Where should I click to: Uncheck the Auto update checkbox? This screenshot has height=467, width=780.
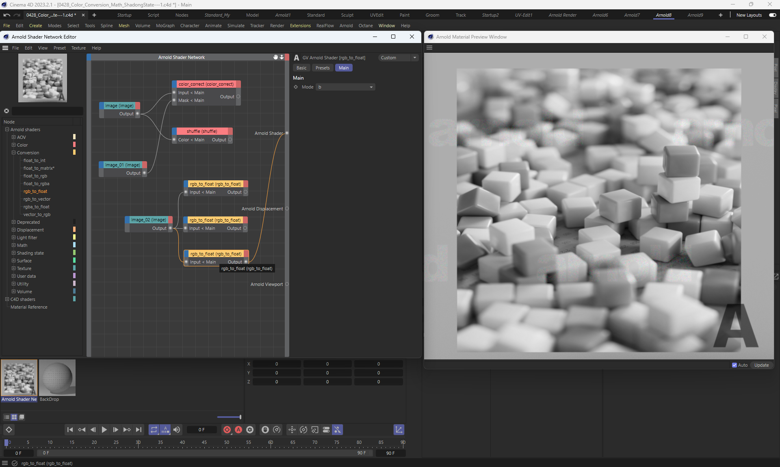(734, 365)
